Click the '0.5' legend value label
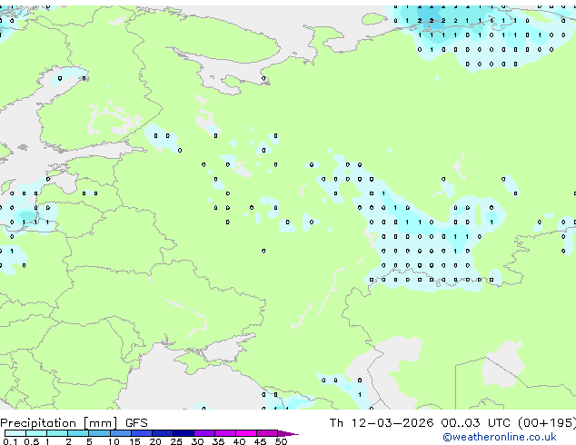576x445 pixels. (31, 441)
